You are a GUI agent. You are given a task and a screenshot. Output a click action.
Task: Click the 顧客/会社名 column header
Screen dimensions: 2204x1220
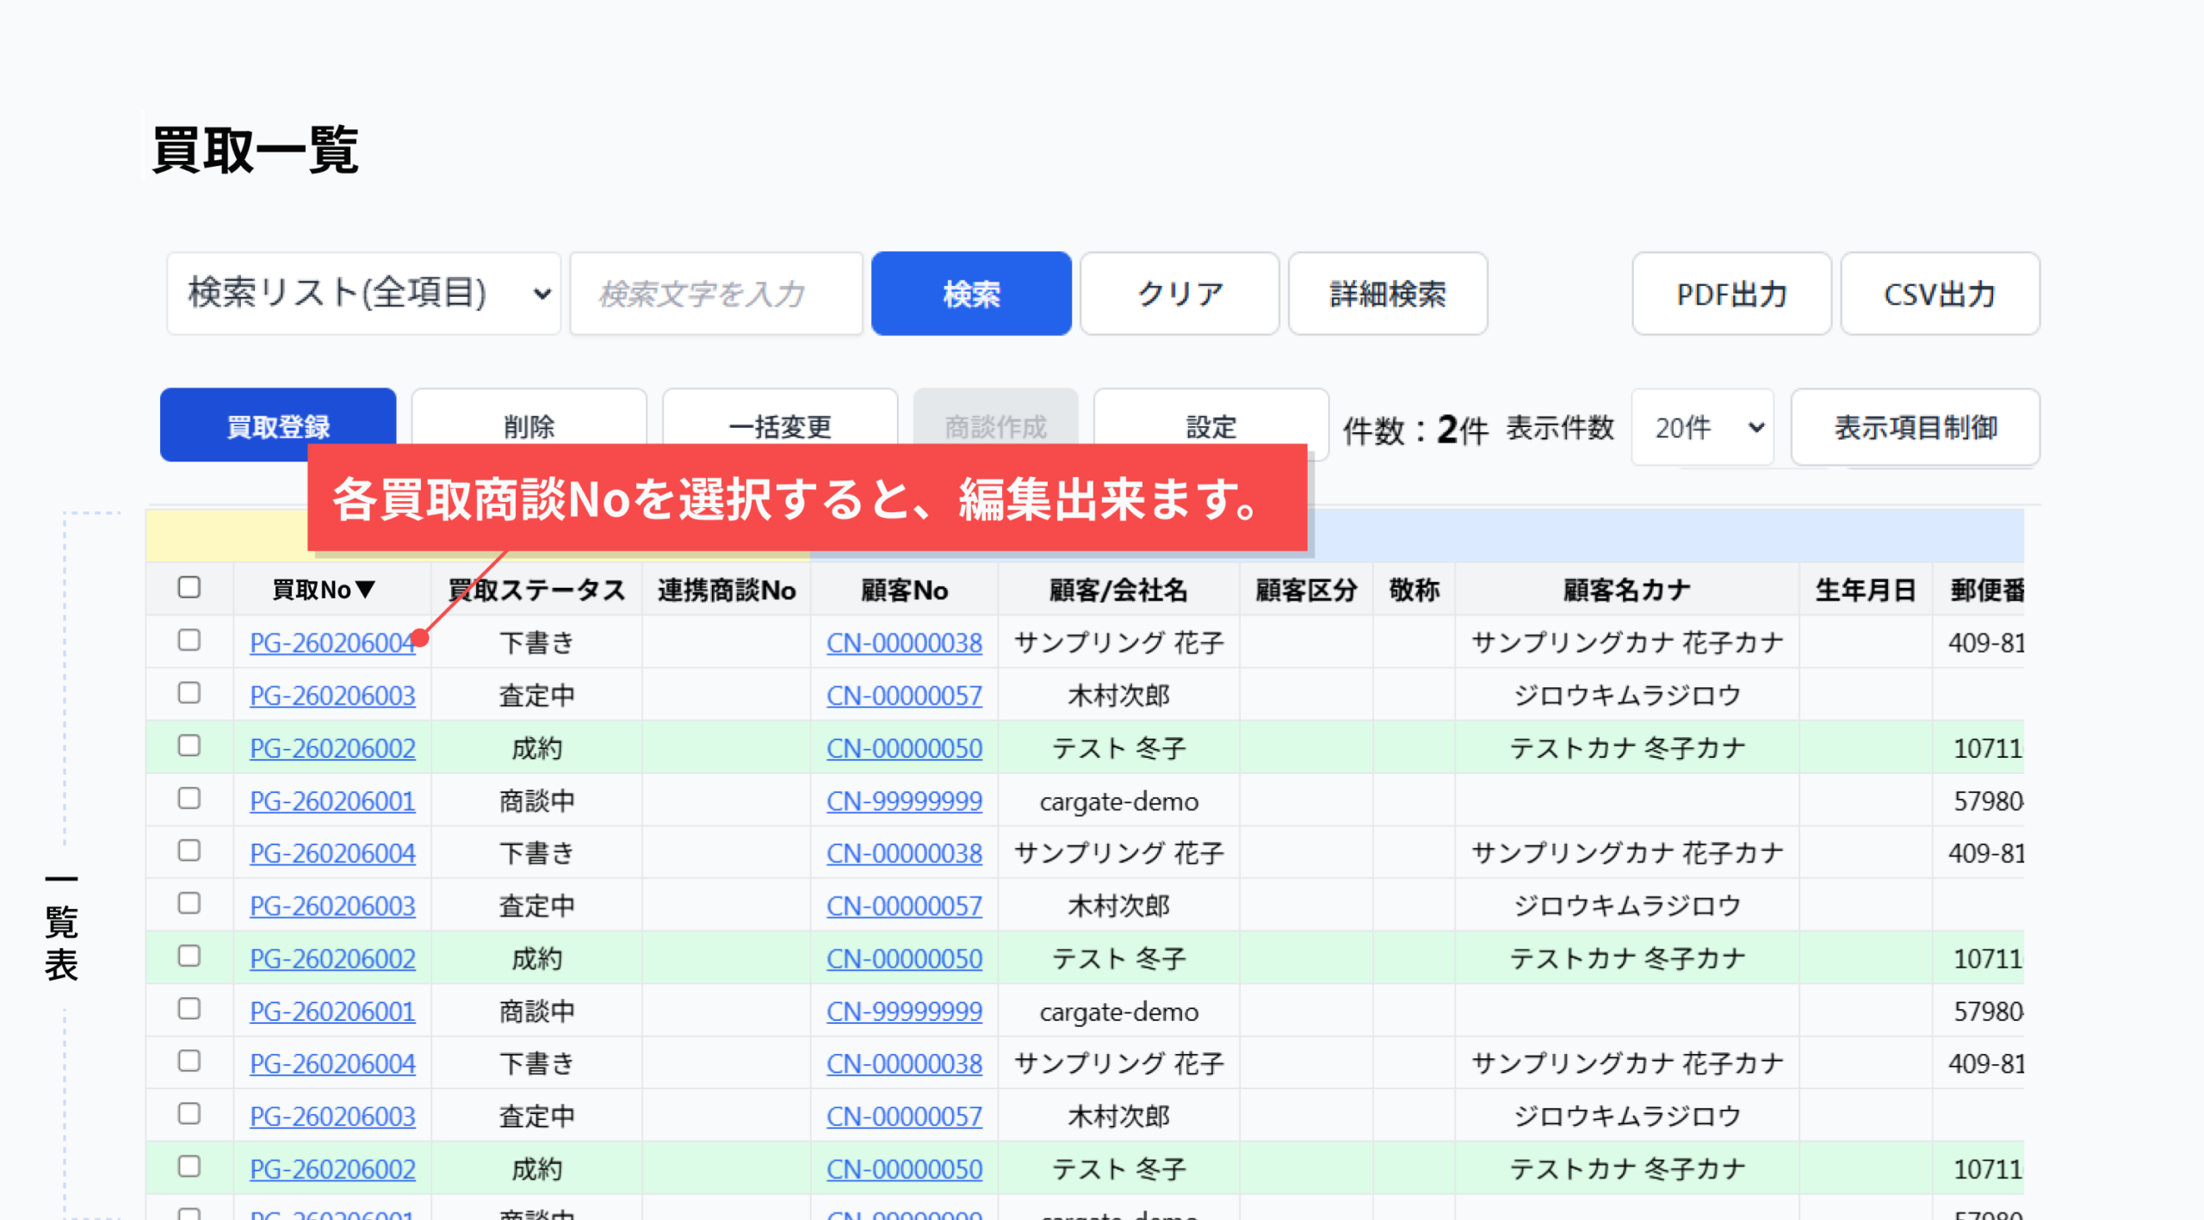point(1117,590)
